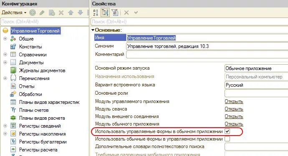Select Отчеты in the tree
The image size is (288, 156).
27,86
